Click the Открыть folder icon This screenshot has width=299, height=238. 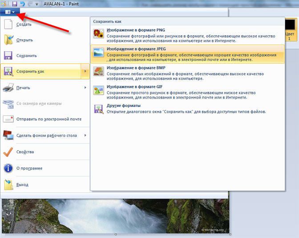click(8, 40)
